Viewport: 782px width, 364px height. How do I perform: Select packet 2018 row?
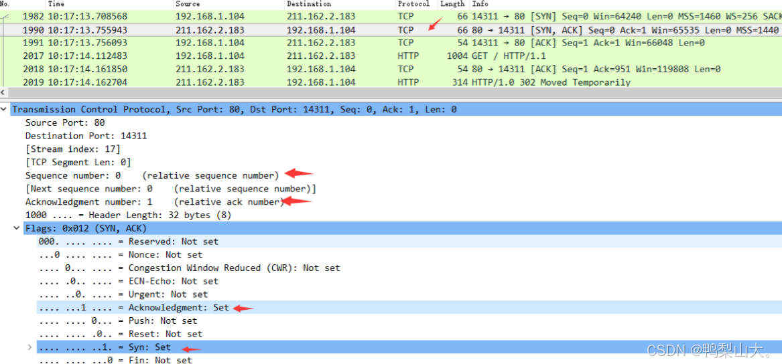pos(391,69)
